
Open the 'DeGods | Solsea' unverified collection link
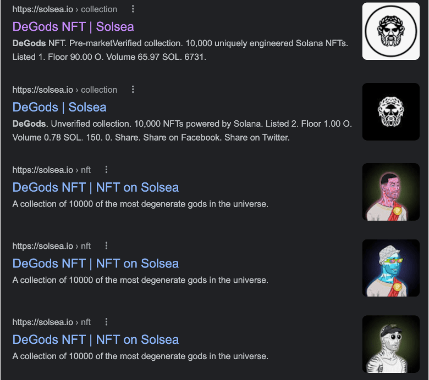coord(59,107)
